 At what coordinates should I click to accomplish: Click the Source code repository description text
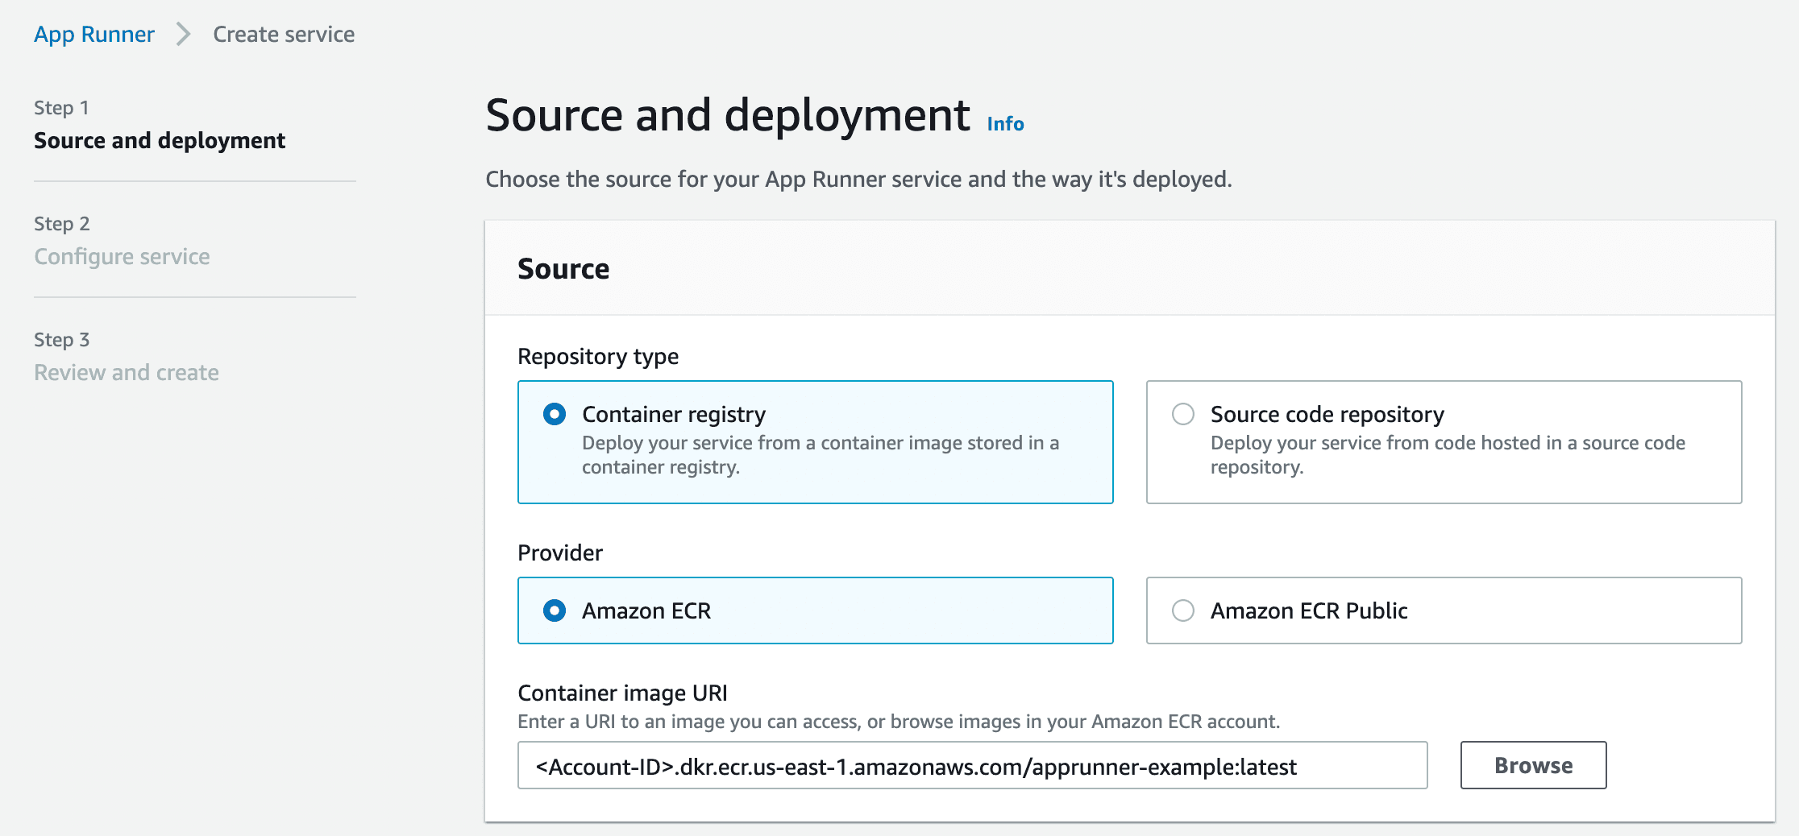[1447, 455]
